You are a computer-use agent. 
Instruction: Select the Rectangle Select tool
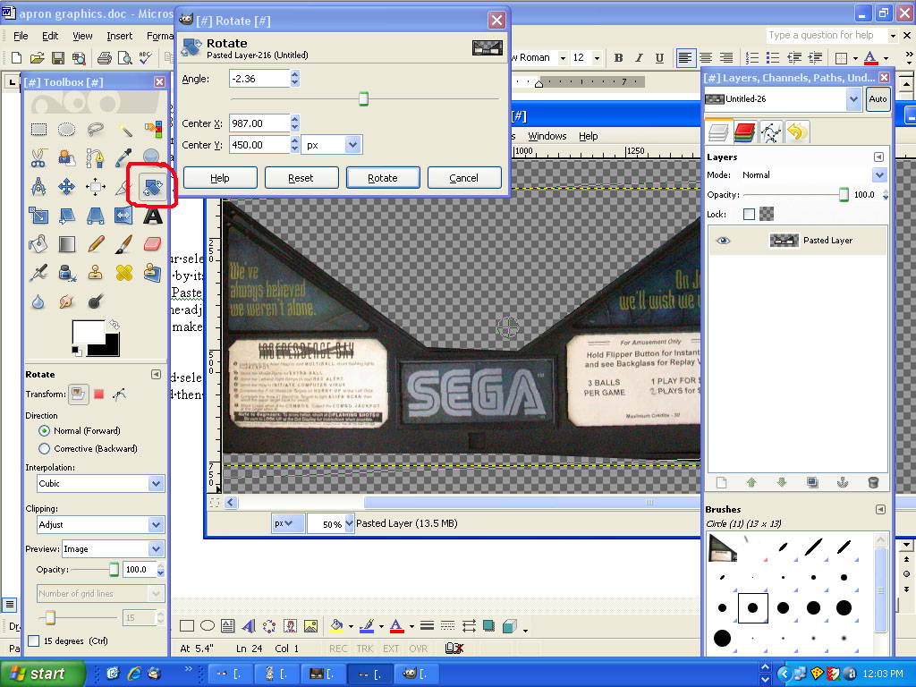tap(38, 130)
